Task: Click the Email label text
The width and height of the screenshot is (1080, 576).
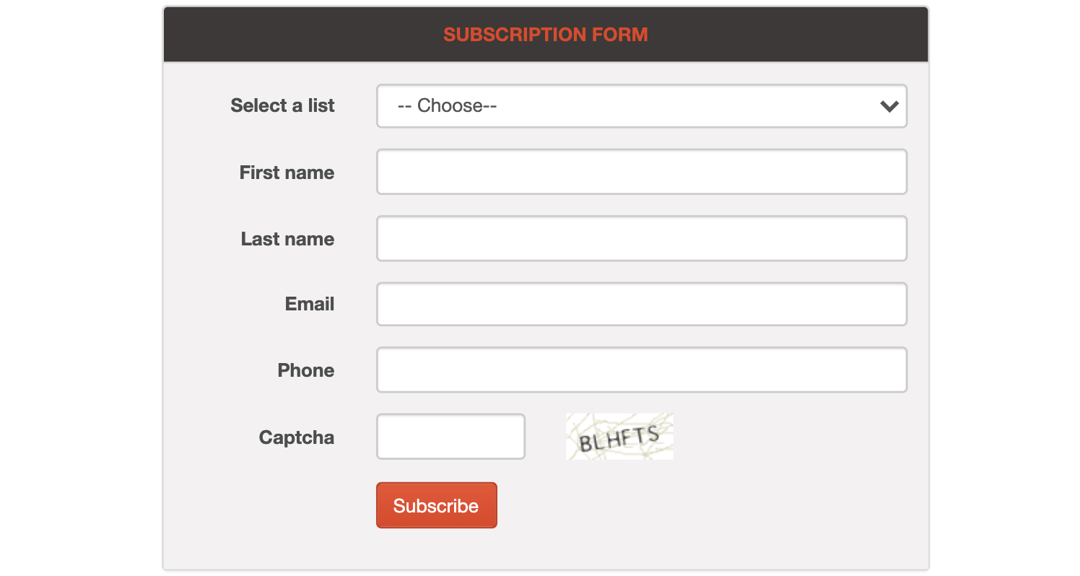Action: coord(310,304)
